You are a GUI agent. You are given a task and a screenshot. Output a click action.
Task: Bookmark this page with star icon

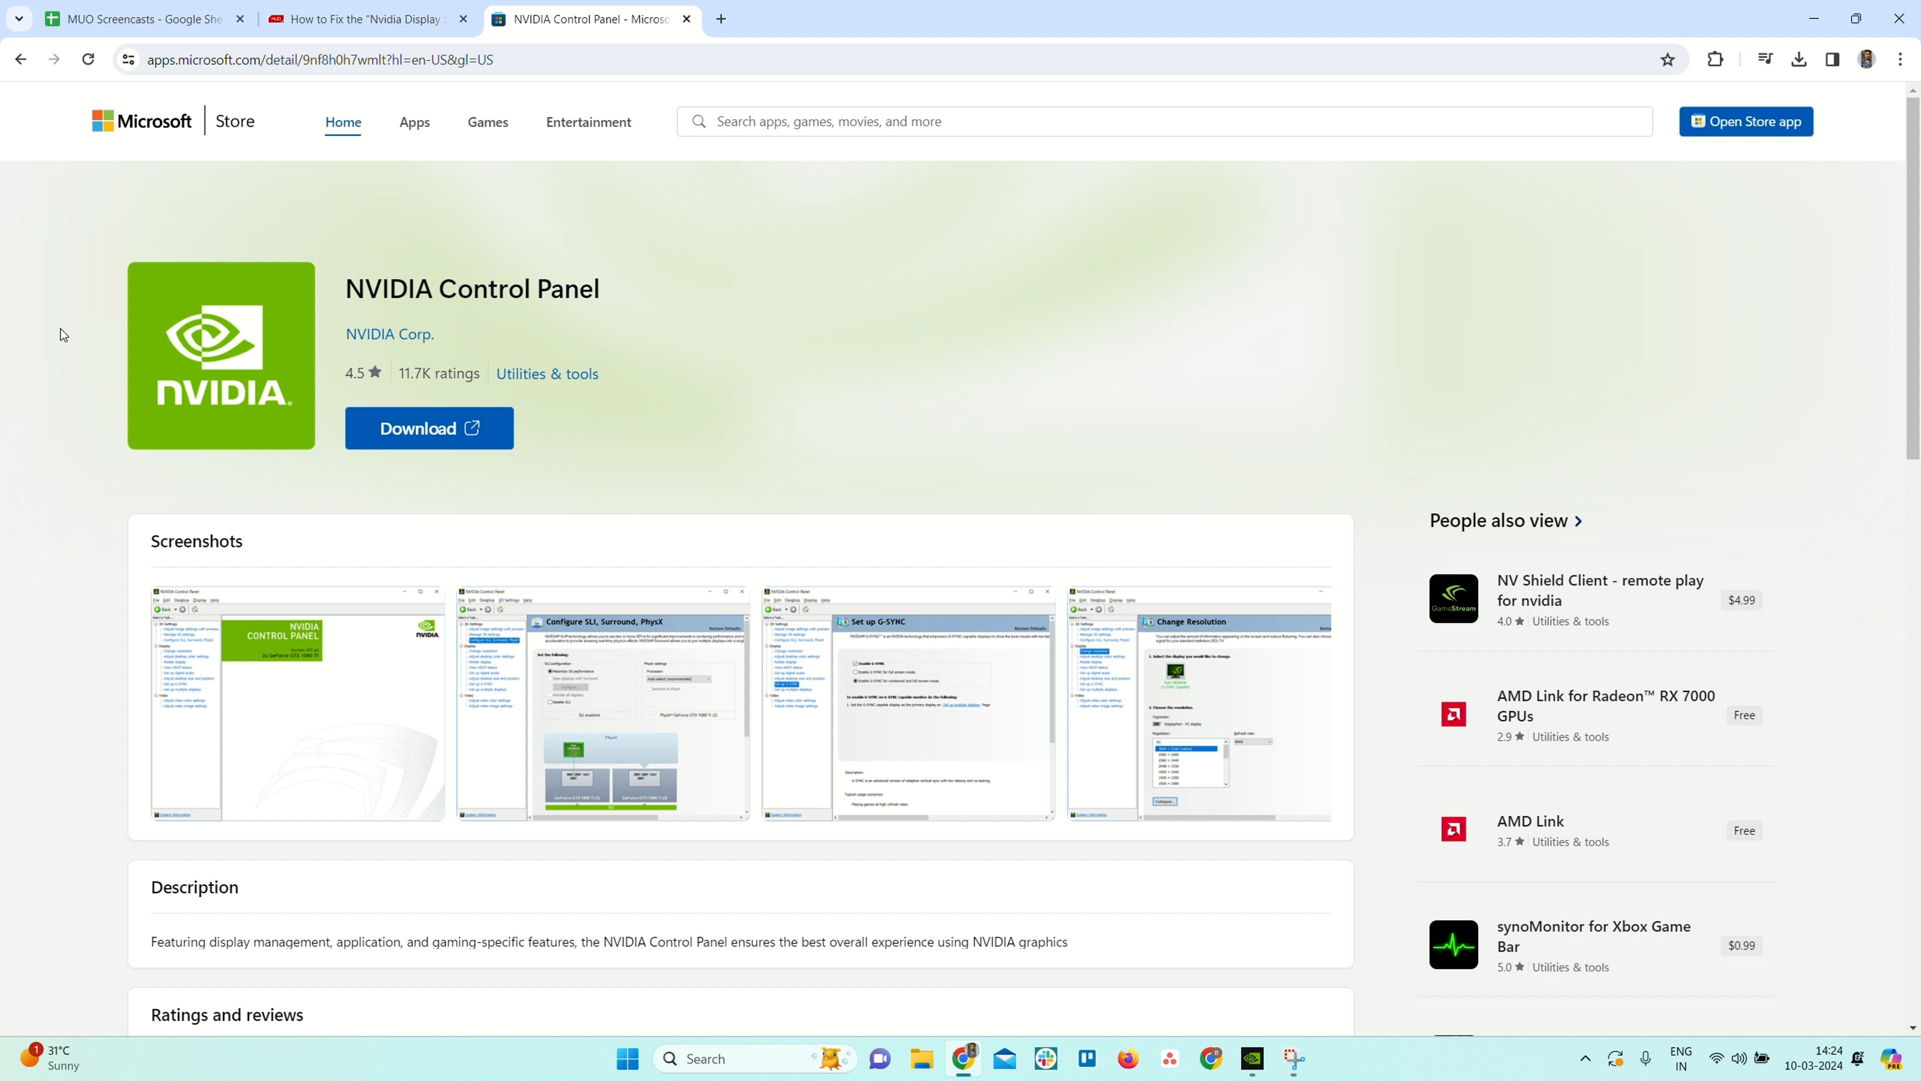[1667, 60]
